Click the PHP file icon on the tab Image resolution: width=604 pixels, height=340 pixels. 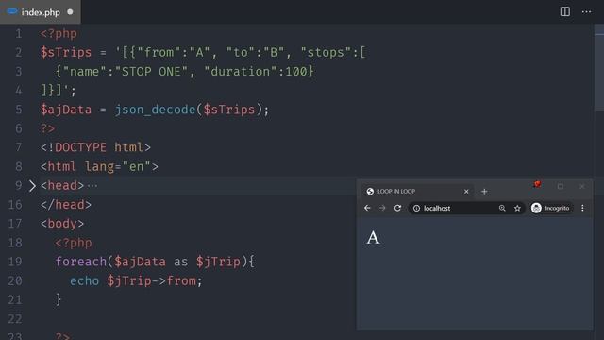[12, 11]
